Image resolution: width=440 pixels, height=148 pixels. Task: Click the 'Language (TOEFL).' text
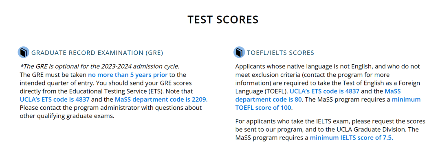[261, 91]
